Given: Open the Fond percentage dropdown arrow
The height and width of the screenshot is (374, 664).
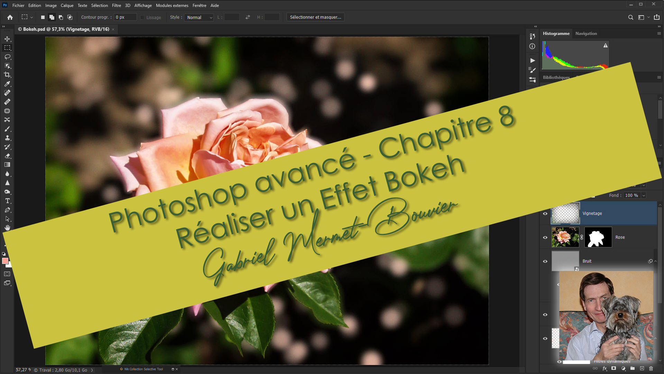Looking at the screenshot, I should [644, 195].
